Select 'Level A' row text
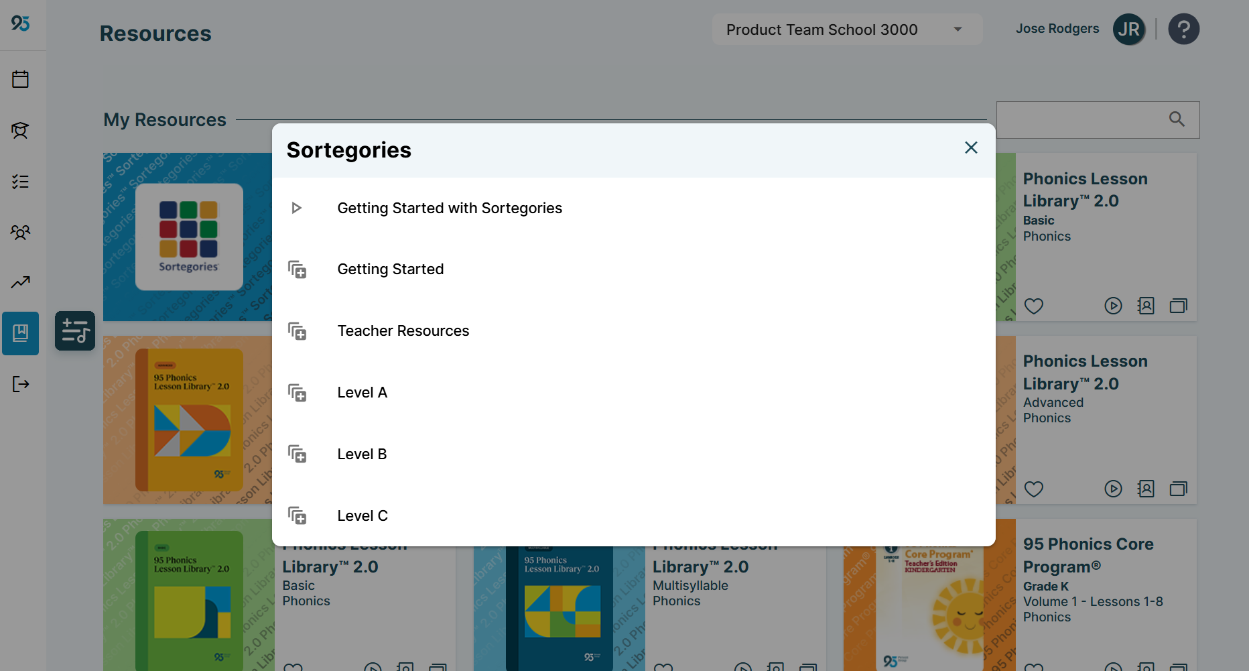1249x671 pixels. point(363,392)
